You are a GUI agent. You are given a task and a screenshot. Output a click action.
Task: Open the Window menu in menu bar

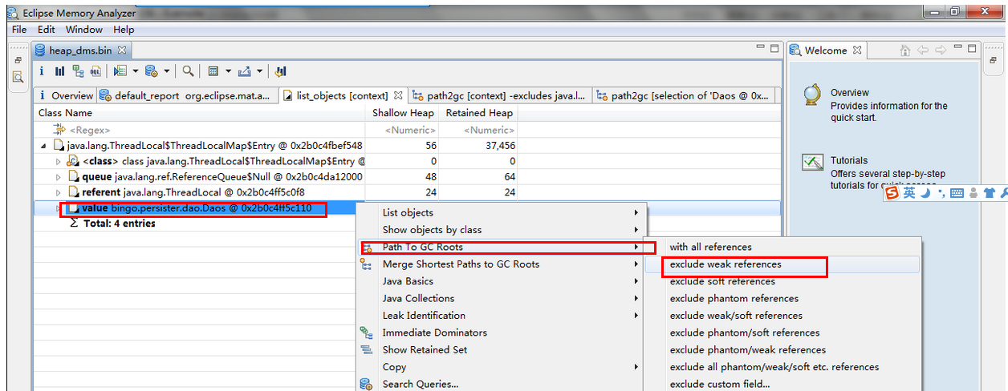coord(83,30)
